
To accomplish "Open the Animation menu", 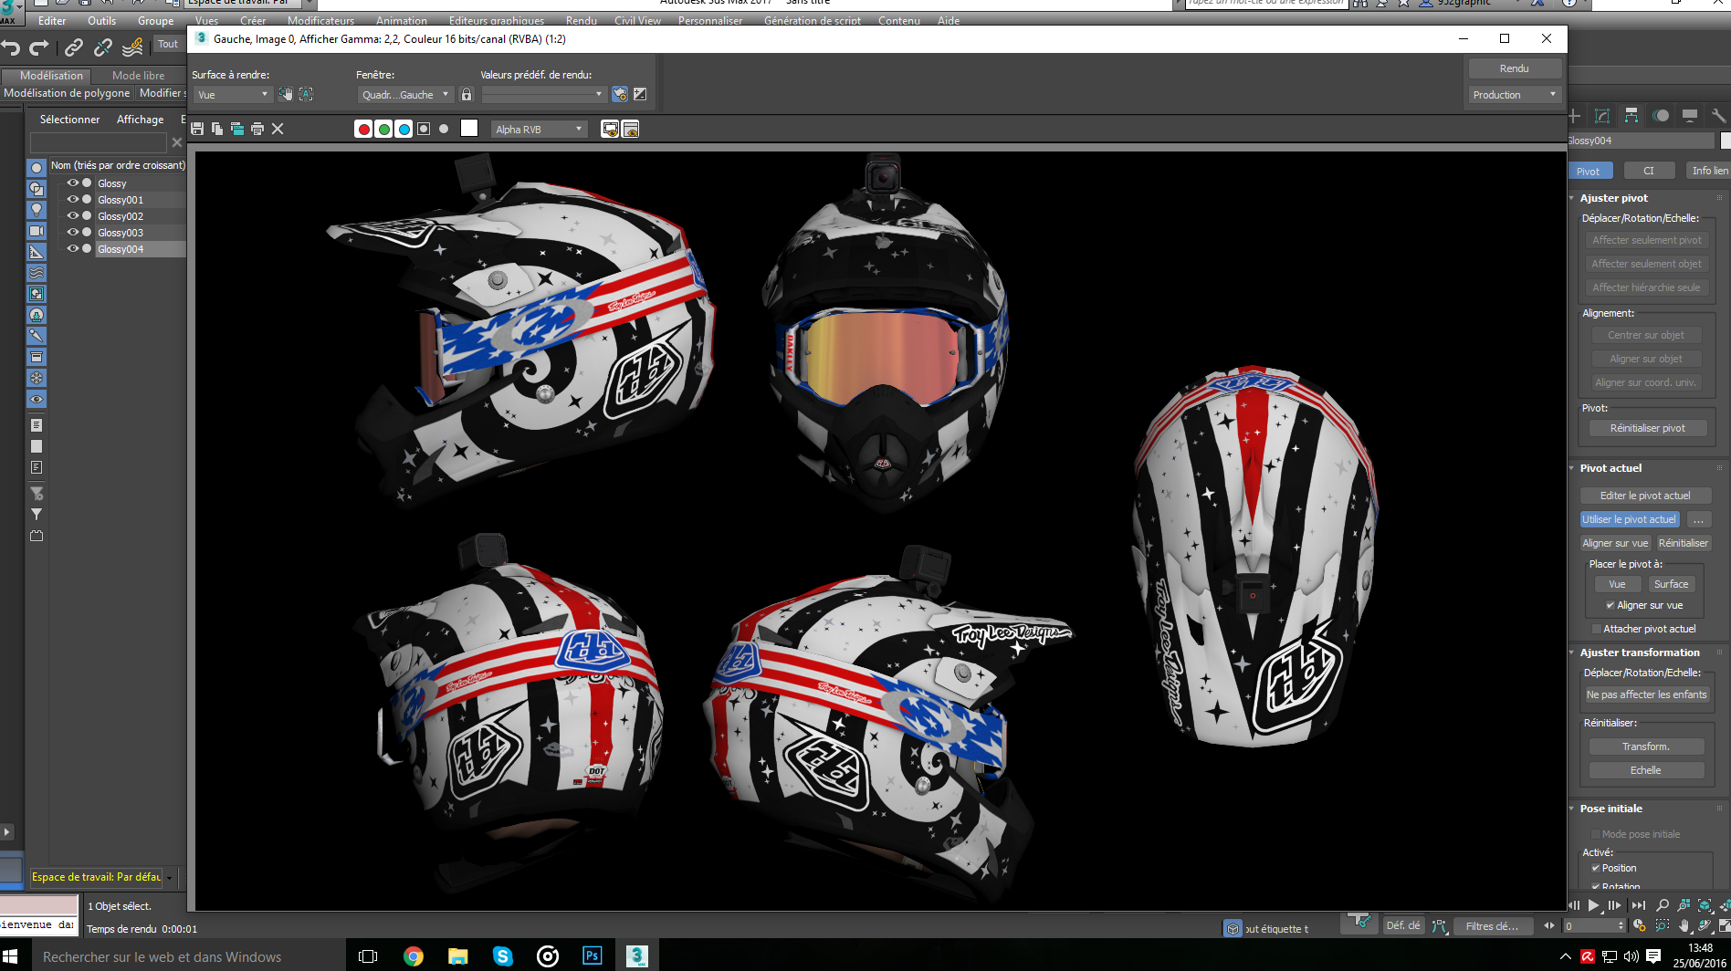I will click(x=401, y=20).
